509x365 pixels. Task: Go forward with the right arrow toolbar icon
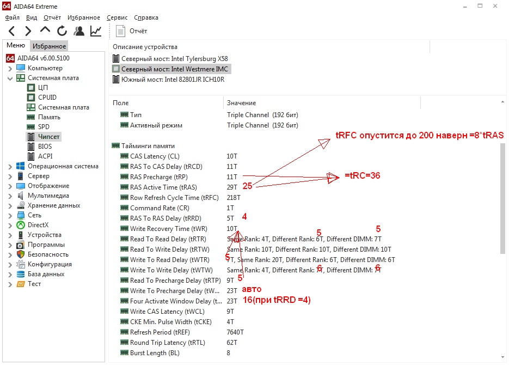coord(28,31)
